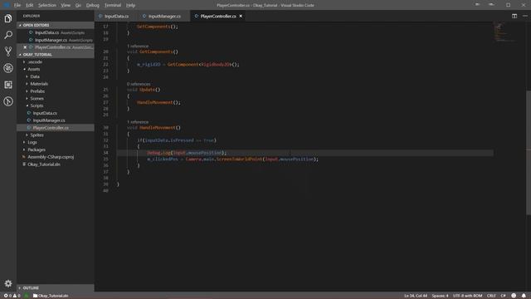Open the More Actions ellipsis in the editor
This screenshot has width=531, height=299.
click(524, 16)
